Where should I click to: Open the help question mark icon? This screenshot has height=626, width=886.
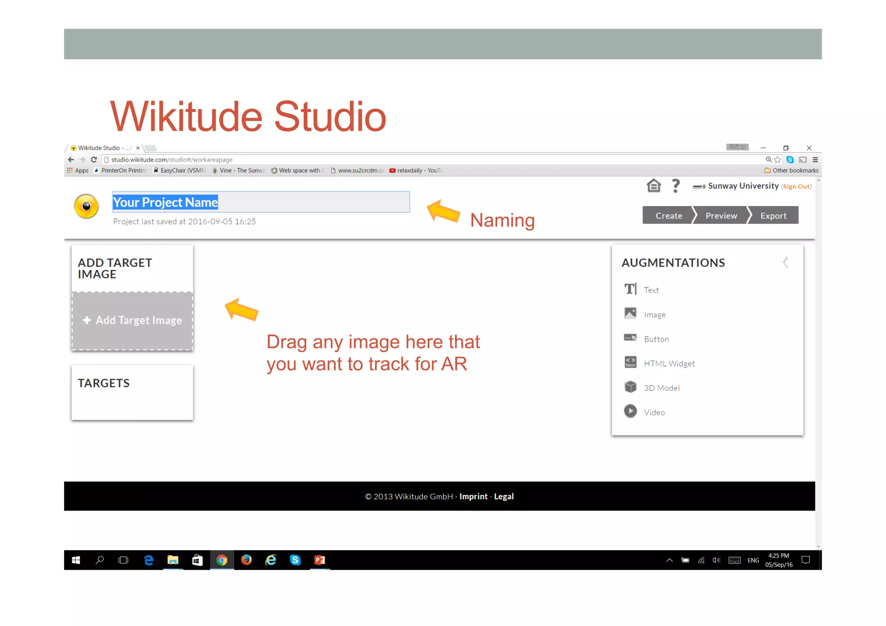point(675,186)
